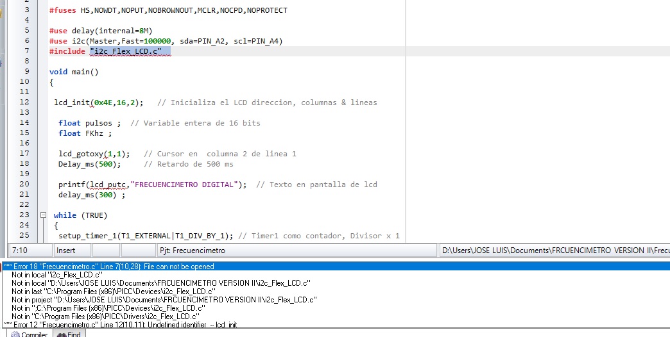
Task: Click the float FKhz declaration
Action: tap(85, 133)
